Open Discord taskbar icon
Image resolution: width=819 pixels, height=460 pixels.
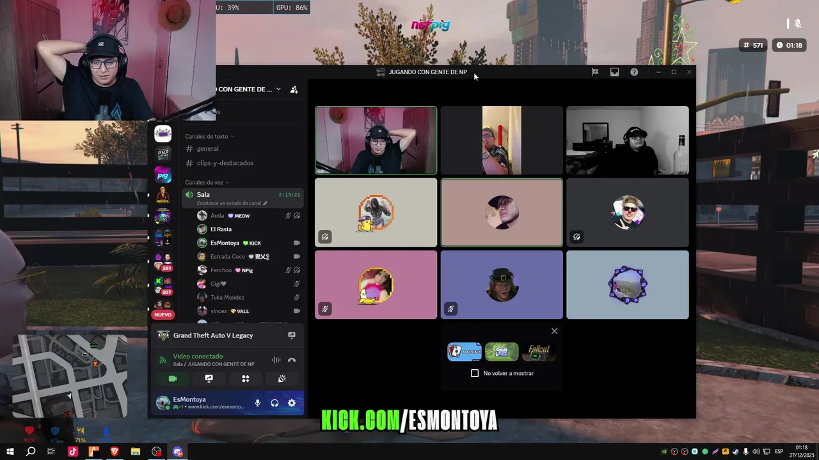click(177, 452)
